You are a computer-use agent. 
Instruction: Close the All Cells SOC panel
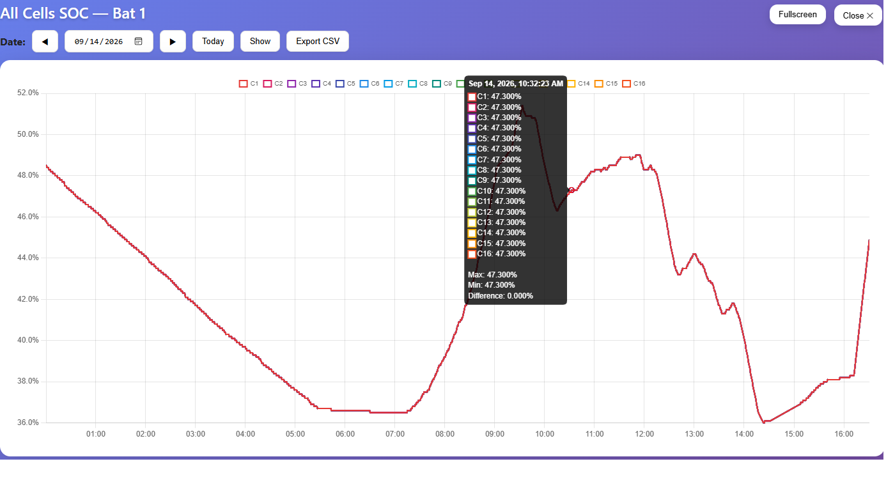tap(858, 15)
